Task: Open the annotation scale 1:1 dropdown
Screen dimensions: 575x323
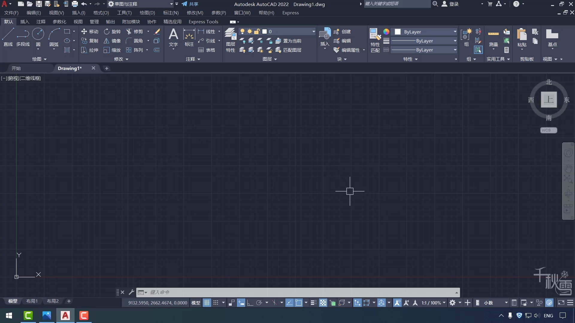Action: point(434,303)
